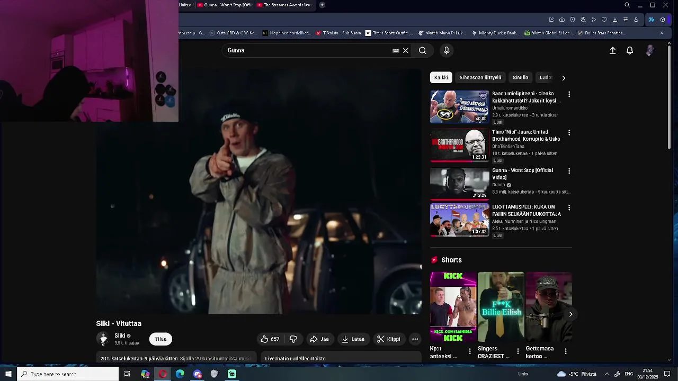Click the browser search tabs magnifier
This screenshot has height=381, width=678.
pyautogui.click(x=627, y=5)
